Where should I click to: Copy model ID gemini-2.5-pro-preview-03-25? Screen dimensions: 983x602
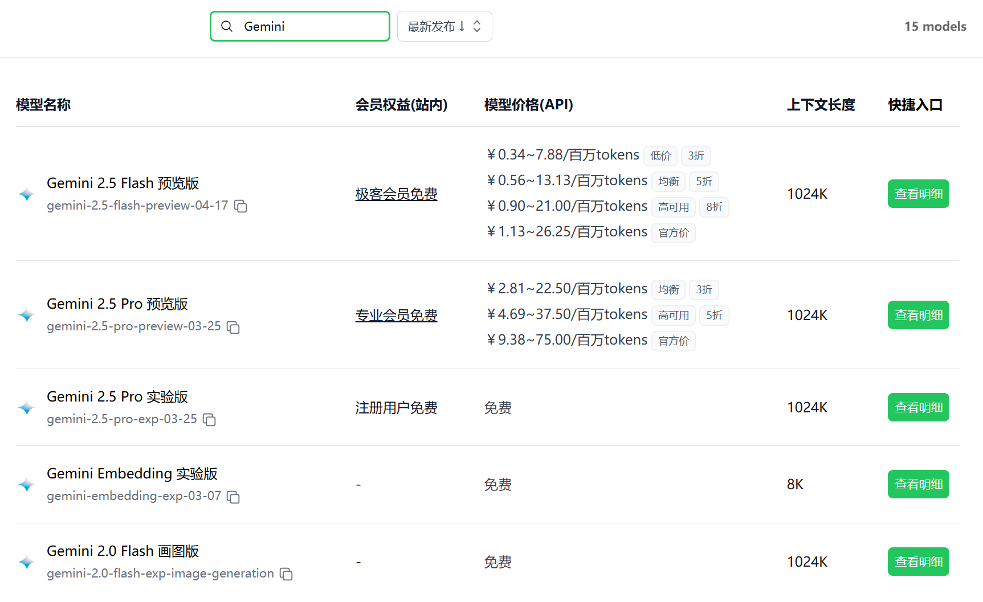click(233, 327)
